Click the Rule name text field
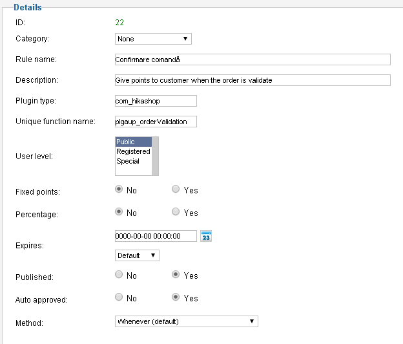Screen dimensions: 403x344 point(252,59)
